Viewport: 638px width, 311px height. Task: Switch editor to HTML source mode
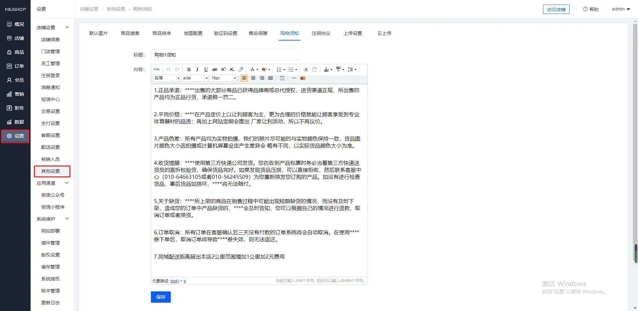157,69
